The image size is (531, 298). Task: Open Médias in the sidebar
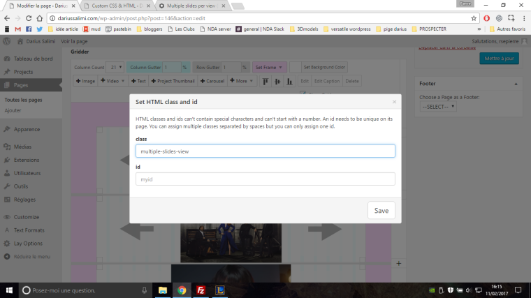(x=22, y=147)
